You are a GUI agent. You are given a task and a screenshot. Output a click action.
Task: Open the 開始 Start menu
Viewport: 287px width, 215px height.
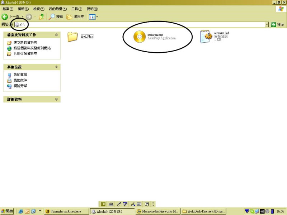pyautogui.click(x=7, y=211)
